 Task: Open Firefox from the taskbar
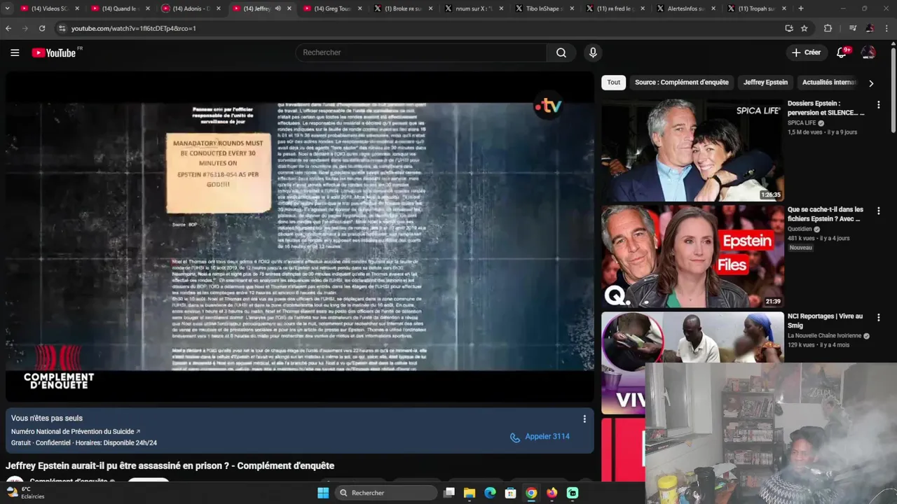(552, 493)
